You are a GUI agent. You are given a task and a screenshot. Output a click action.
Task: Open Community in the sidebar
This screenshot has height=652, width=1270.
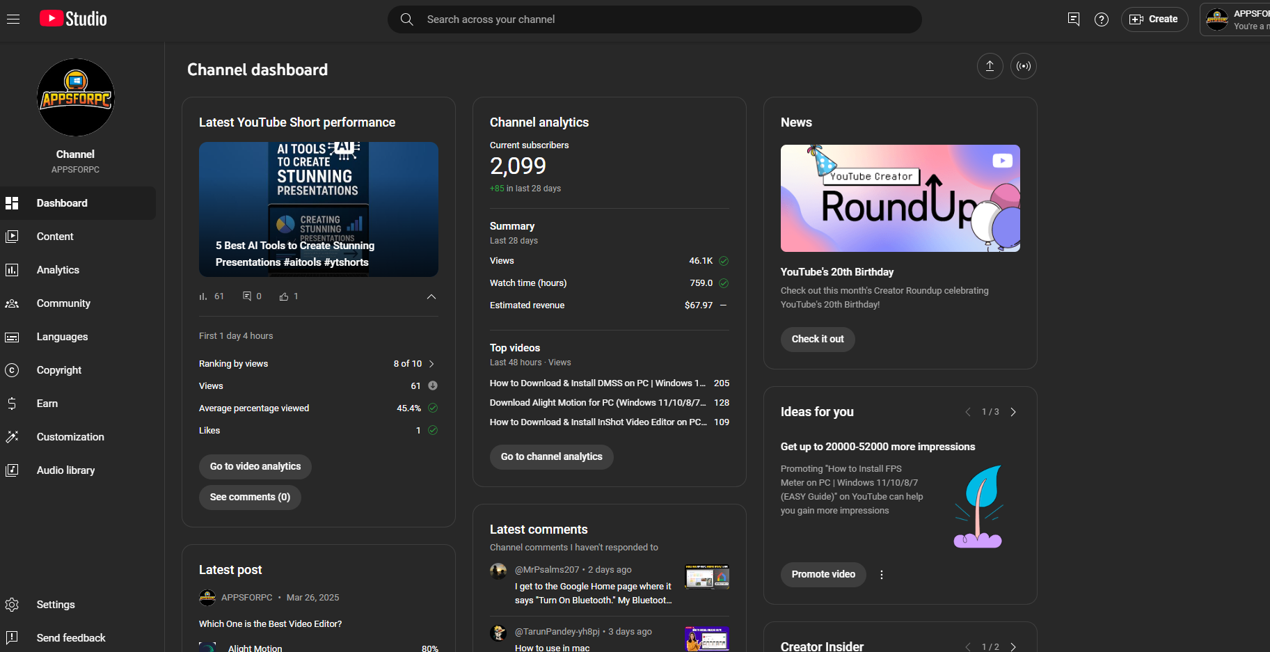78,303
